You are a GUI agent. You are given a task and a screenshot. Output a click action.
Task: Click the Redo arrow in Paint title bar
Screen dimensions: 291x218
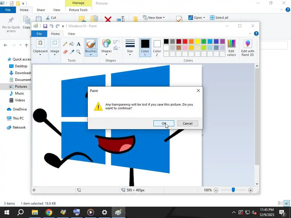pos(57,26)
